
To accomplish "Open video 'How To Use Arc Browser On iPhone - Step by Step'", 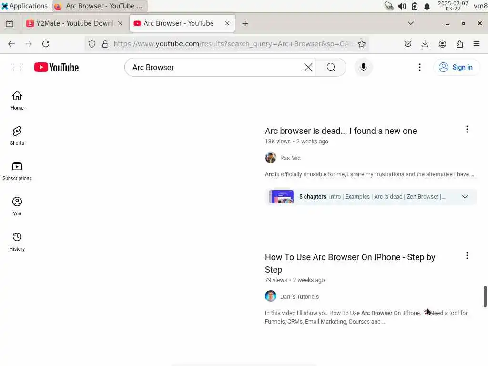I will (x=350, y=263).
